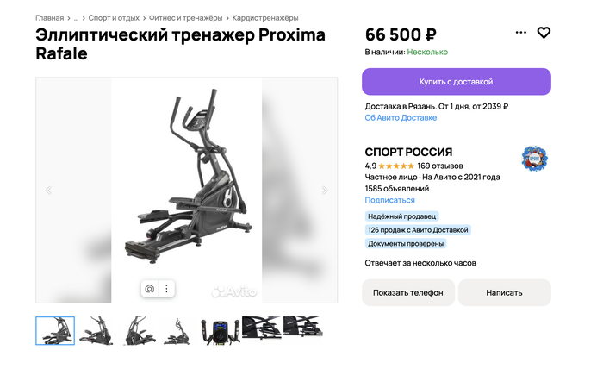This screenshot has width=603, height=369.
Task: Open Фитнес и тренажёры breadcrumb
Action: (x=186, y=18)
